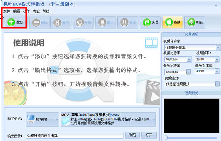Click the green Add (添加) toolbar button
This screenshot has width=221, height=141.
(15, 22)
